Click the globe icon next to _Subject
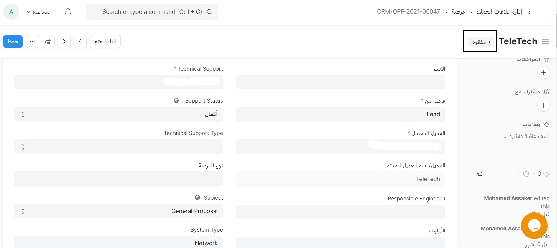 pos(198,197)
